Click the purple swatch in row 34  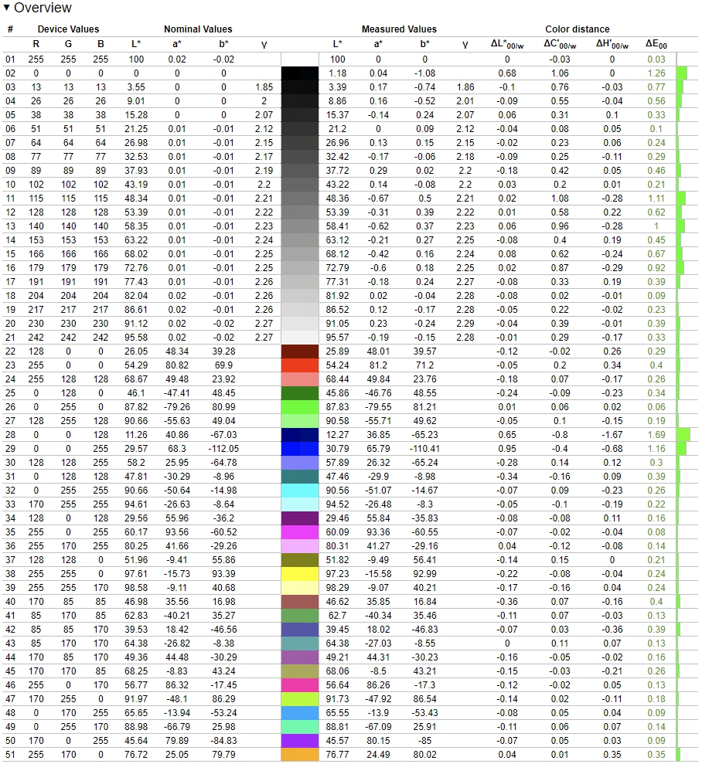click(x=300, y=518)
